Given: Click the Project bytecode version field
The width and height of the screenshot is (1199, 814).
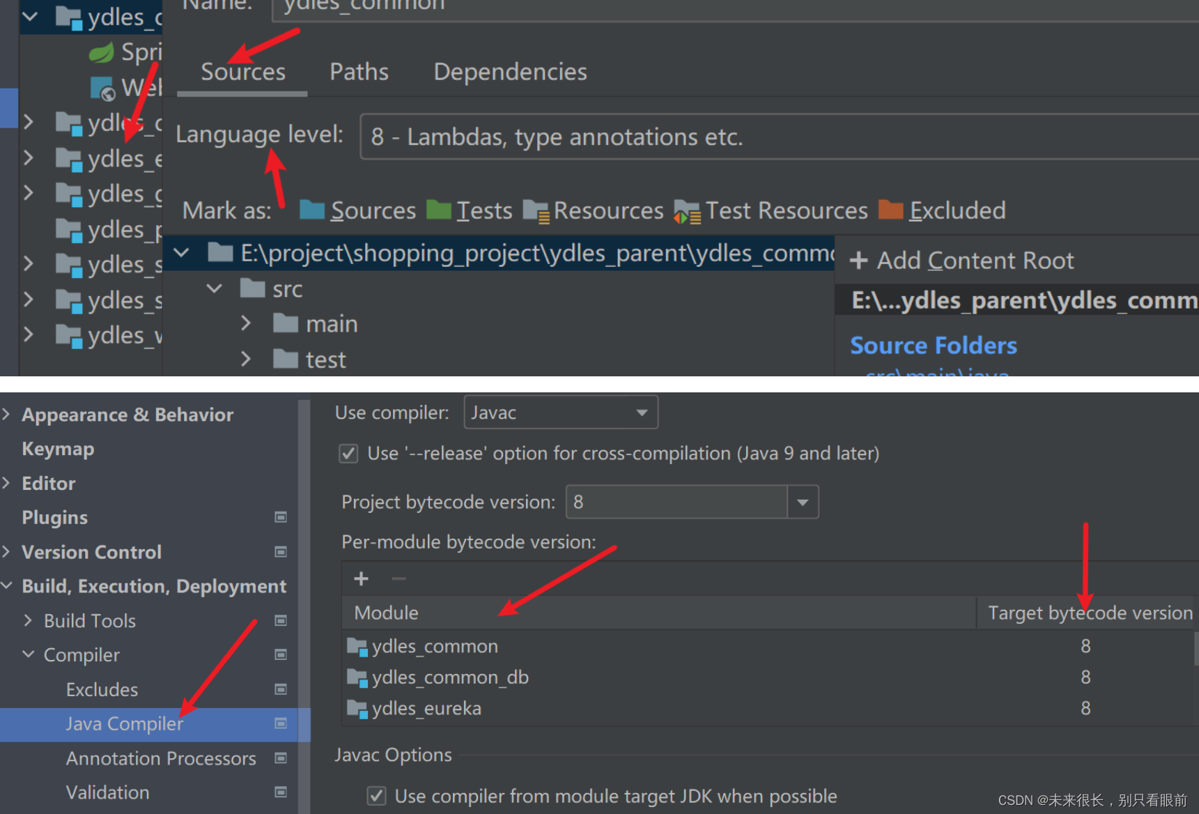Looking at the screenshot, I should [x=677, y=502].
